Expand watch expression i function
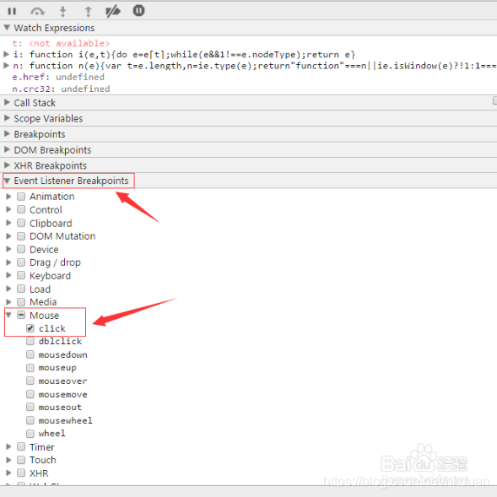Image resolution: width=497 pixels, height=497 pixels. click(x=7, y=54)
